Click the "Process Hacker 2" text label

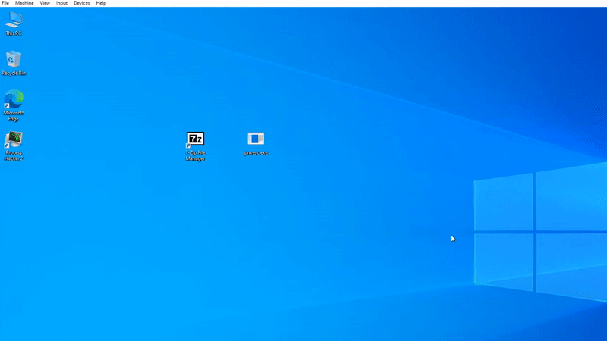14,155
